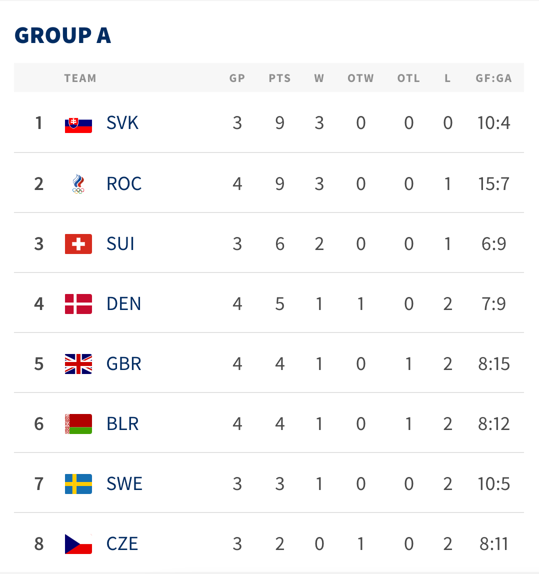The image size is (539, 574).
Task: Click the Great Britain flag icon
Action: pyautogui.click(x=78, y=364)
